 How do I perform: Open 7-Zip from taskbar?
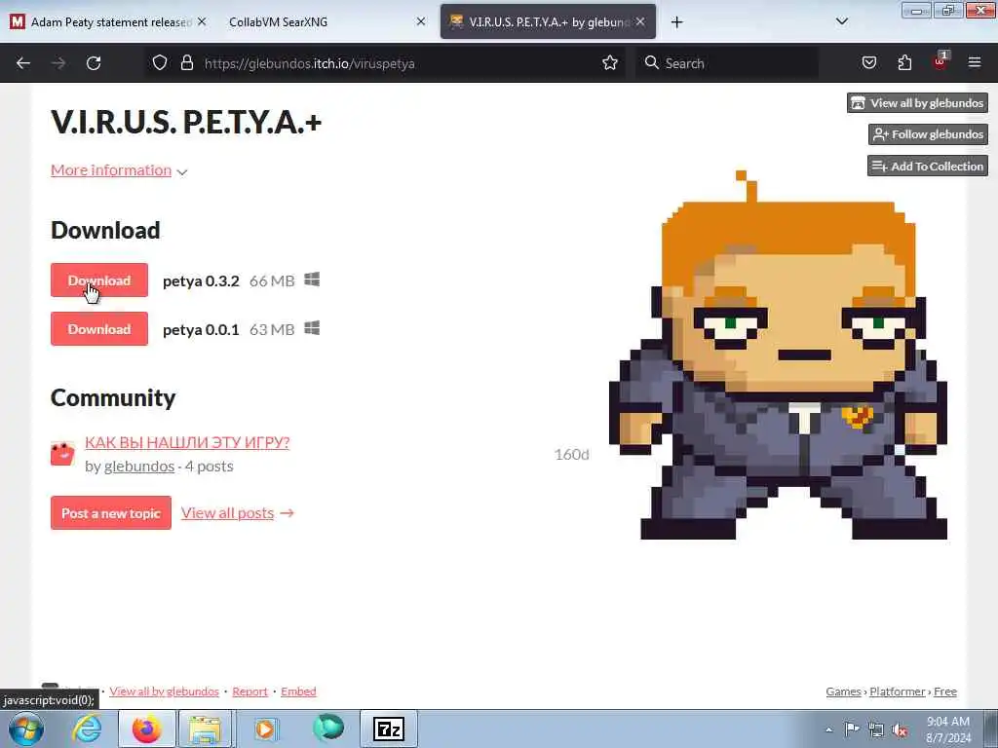[x=389, y=729]
